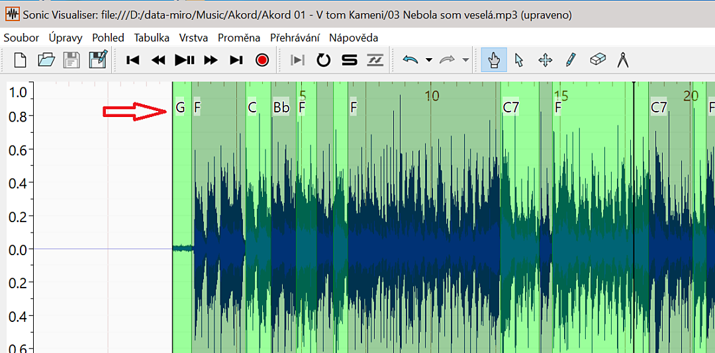The height and width of the screenshot is (353, 715).
Task: Click the fast forward button
Action: pyautogui.click(x=211, y=60)
